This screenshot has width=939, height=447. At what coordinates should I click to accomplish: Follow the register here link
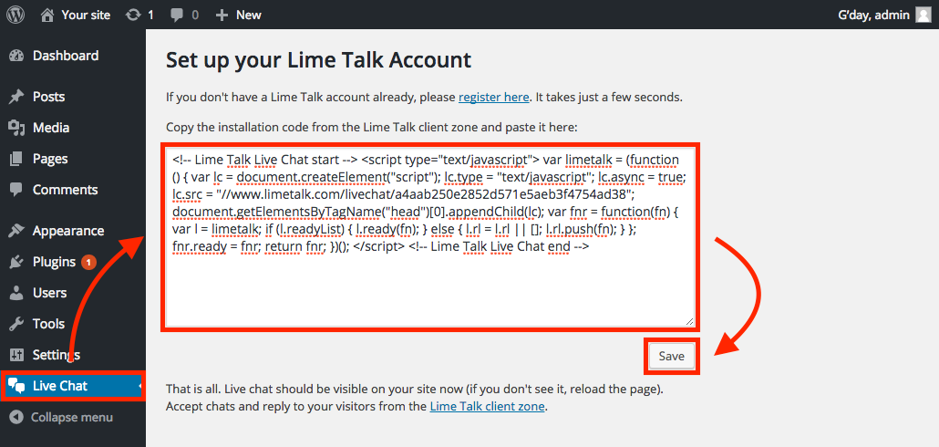(494, 97)
